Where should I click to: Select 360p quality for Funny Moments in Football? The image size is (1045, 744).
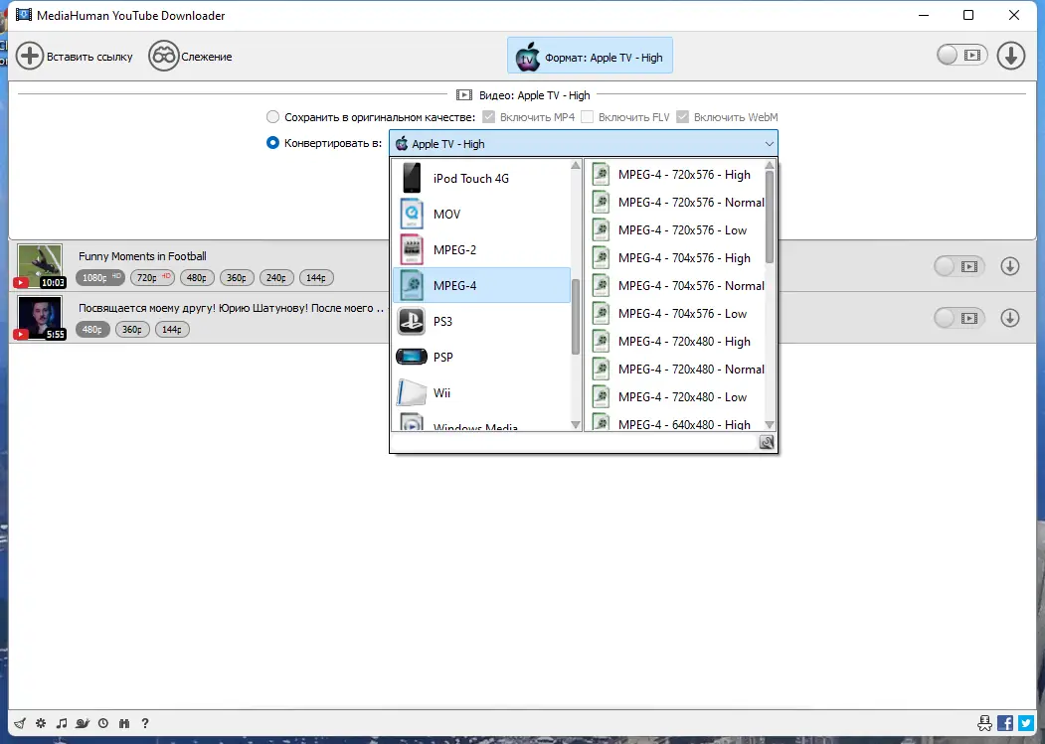(x=237, y=278)
